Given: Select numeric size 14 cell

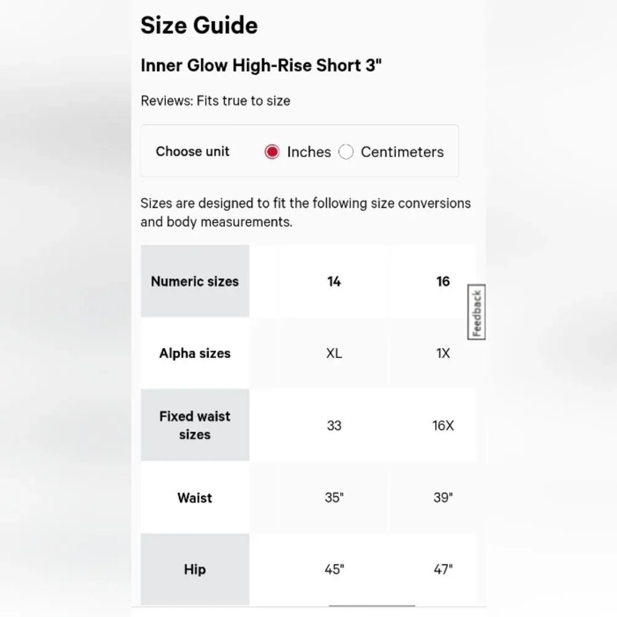Looking at the screenshot, I should click(334, 281).
